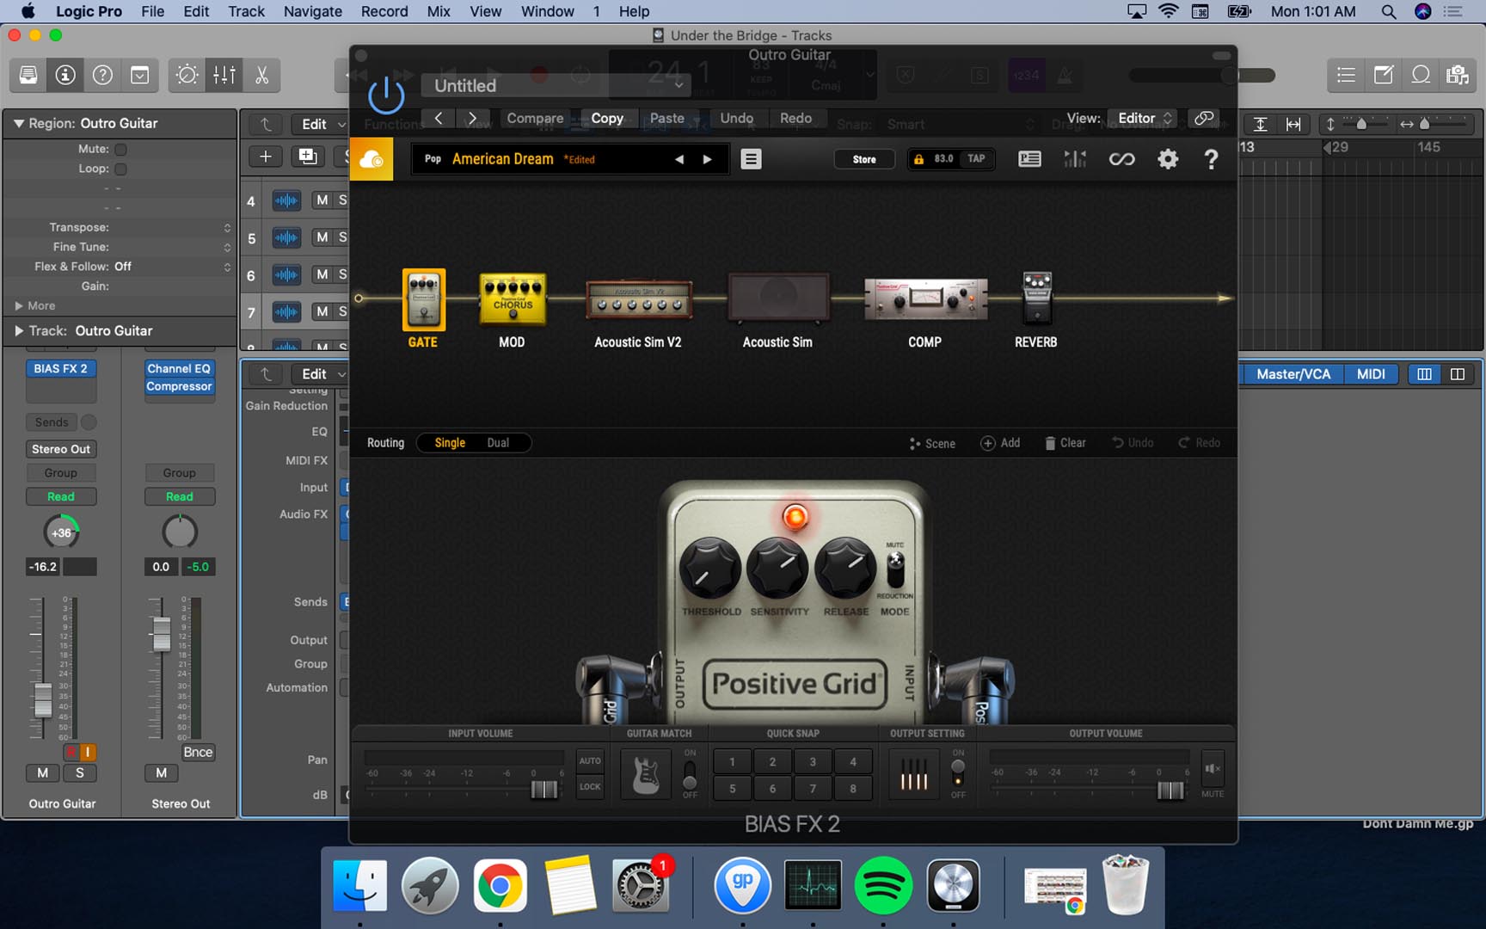Click the Add scene button

(x=1000, y=443)
